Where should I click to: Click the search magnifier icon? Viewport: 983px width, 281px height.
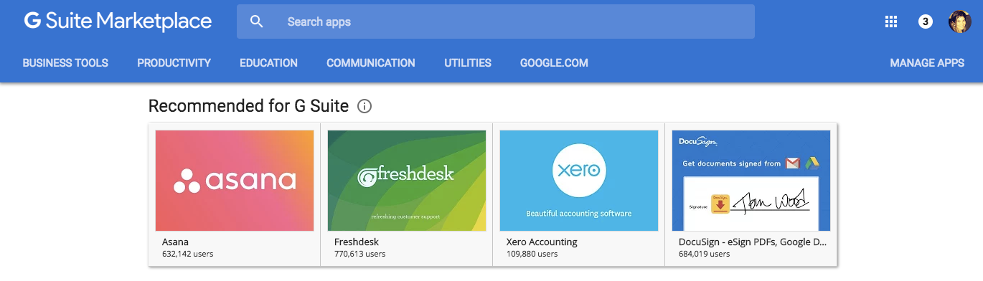(257, 22)
